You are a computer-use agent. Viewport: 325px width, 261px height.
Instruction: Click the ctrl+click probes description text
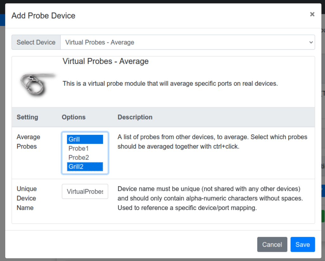point(212,142)
